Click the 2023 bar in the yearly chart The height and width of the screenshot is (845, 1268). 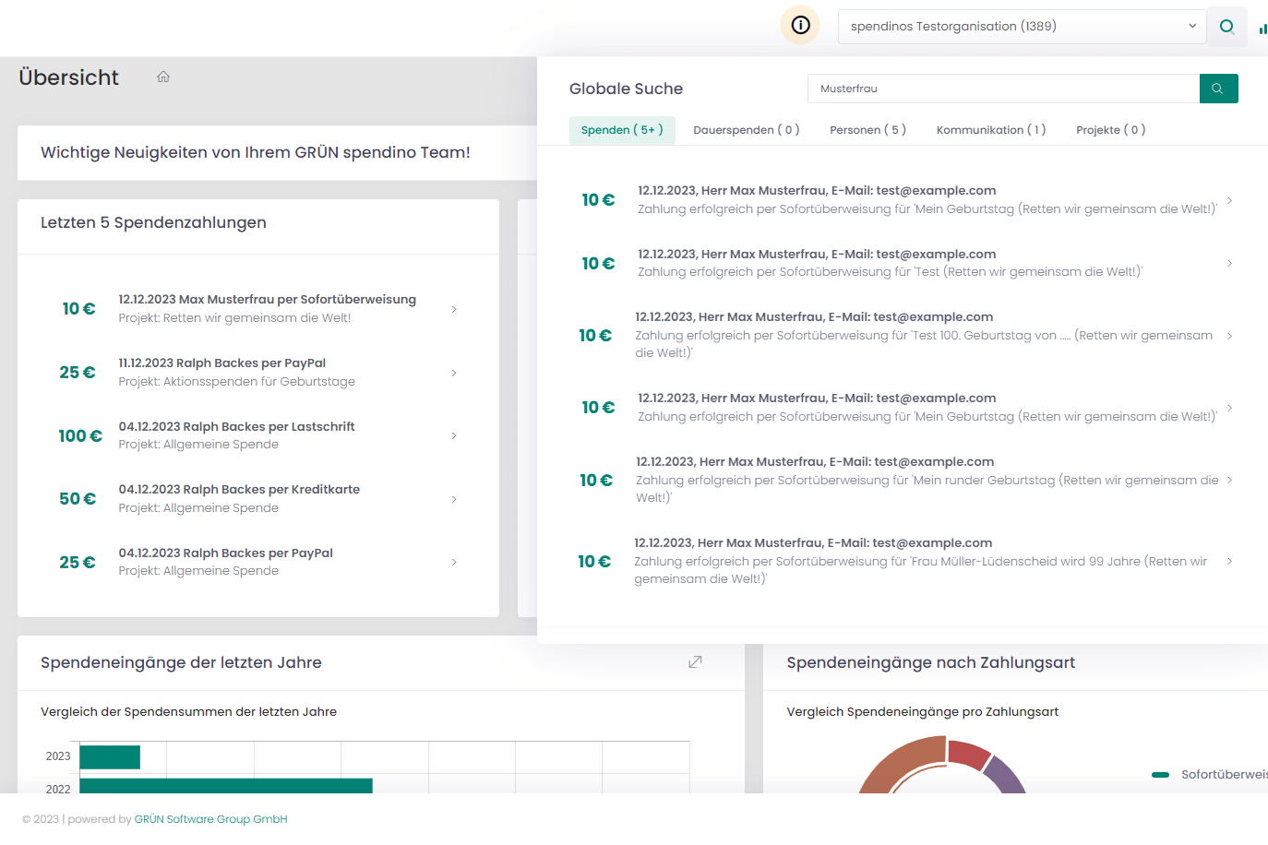click(x=110, y=756)
